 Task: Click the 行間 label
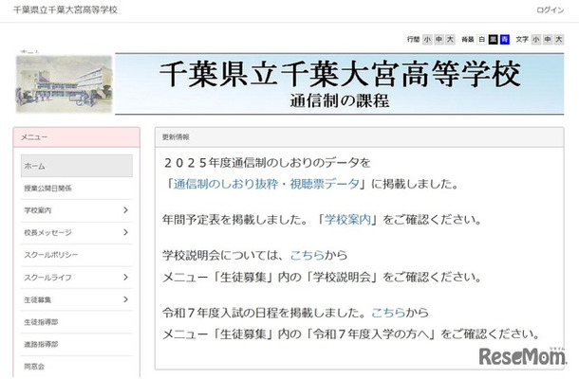pos(414,40)
